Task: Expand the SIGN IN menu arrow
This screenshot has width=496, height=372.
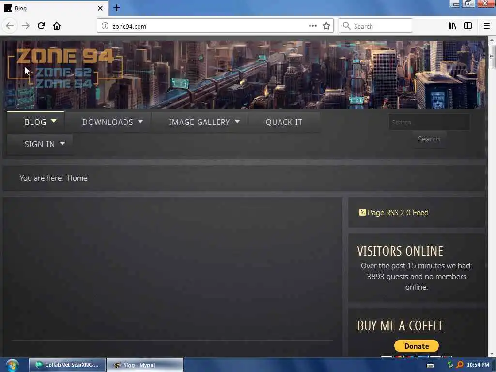Action: point(62,143)
